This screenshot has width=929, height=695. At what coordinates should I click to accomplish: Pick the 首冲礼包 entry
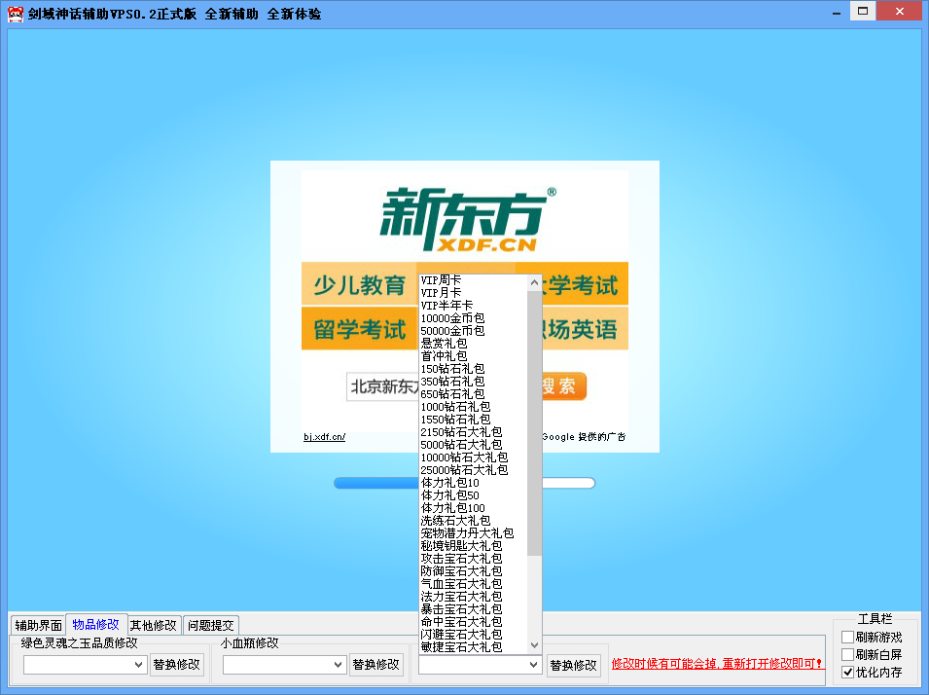pos(473,356)
